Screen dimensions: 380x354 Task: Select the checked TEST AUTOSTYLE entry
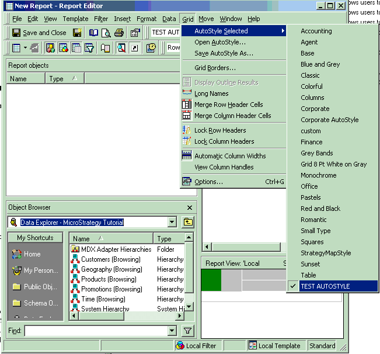[x=333, y=286]
